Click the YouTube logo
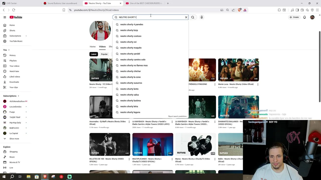Screen dimensions: 321x180 [x=16, y=17]
